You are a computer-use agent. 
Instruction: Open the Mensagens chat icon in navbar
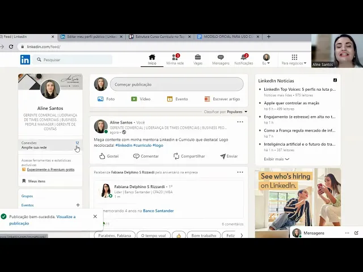click(x=221, y=59)
